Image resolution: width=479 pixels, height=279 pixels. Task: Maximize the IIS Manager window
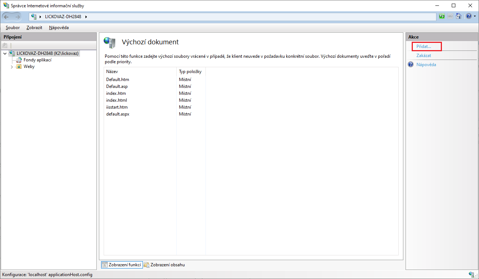tap(454, 5)
